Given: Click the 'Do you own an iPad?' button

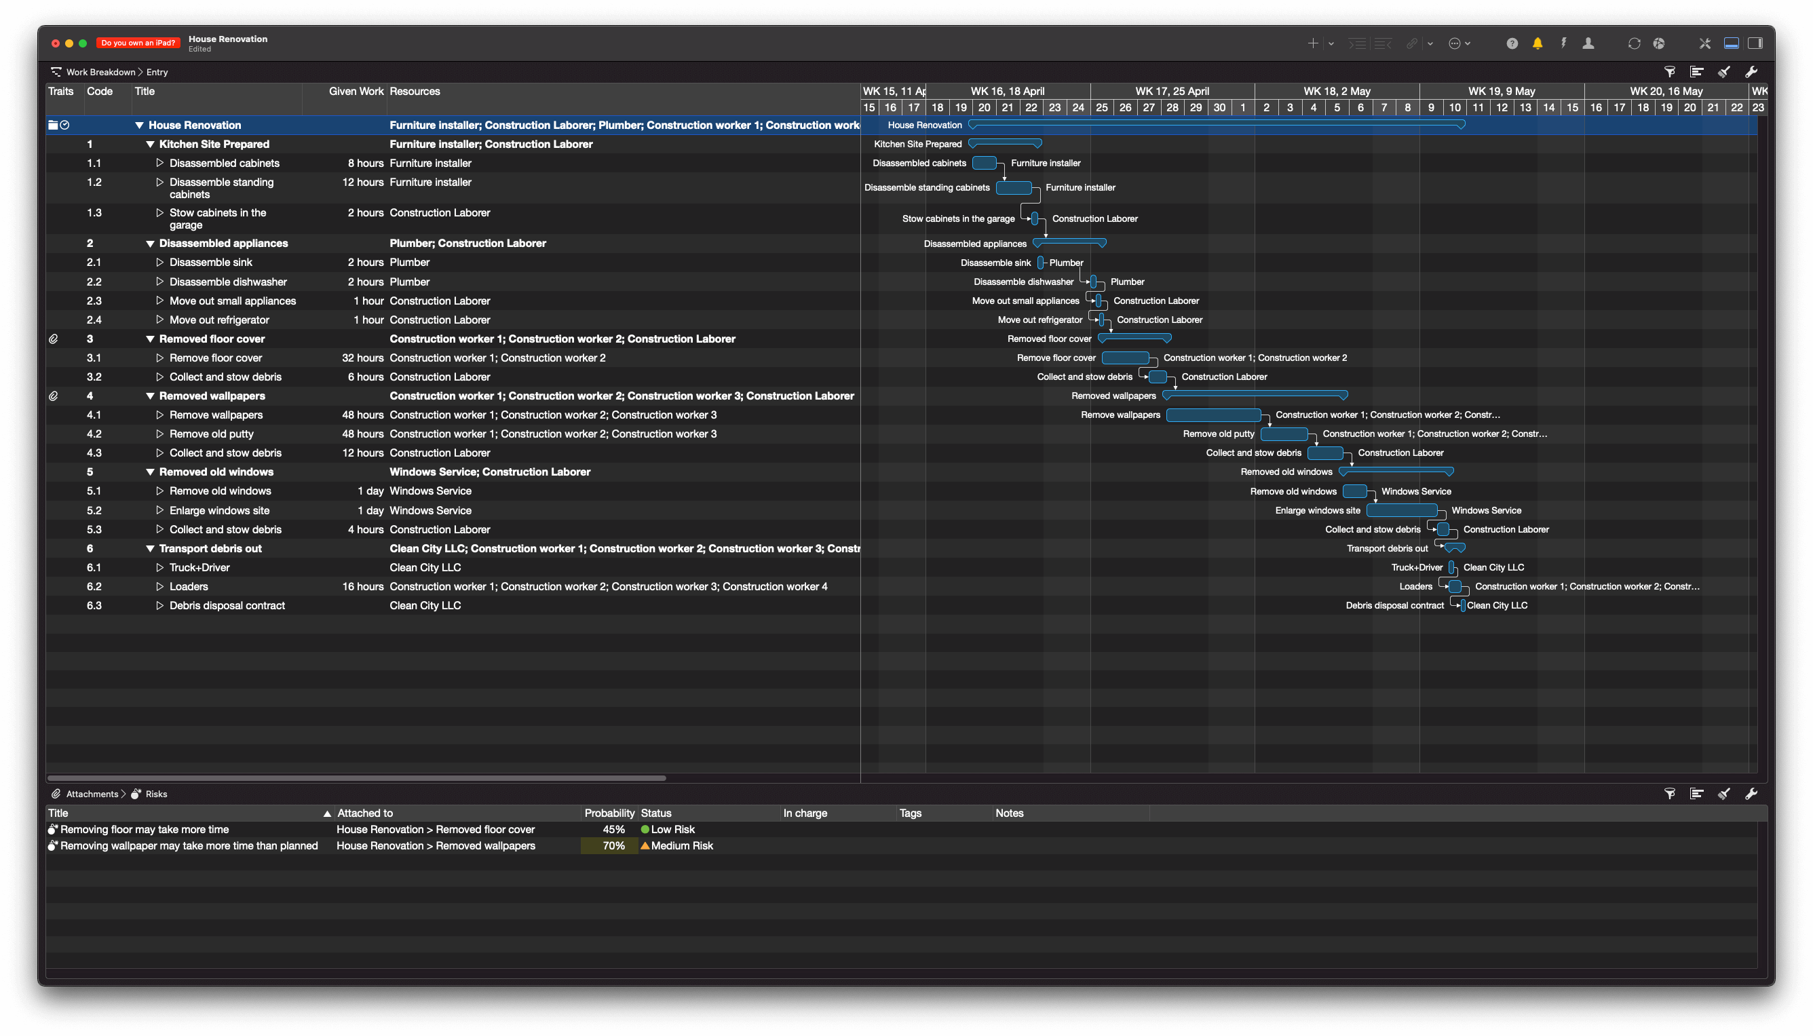Looking at the screenshot, I should pyautogui.click(x=138, y=43).
